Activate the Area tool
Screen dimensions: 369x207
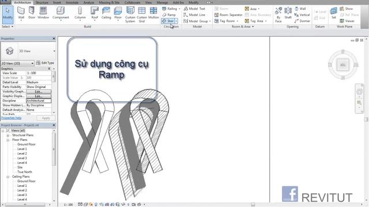click(251, 9)
